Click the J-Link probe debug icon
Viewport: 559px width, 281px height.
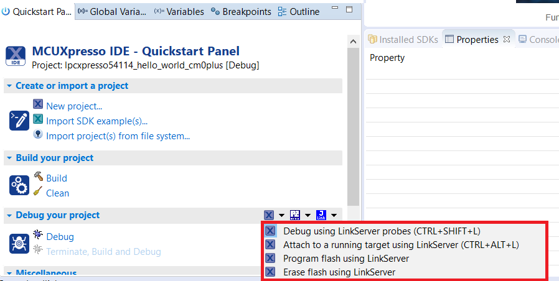[x=321, y=215]
